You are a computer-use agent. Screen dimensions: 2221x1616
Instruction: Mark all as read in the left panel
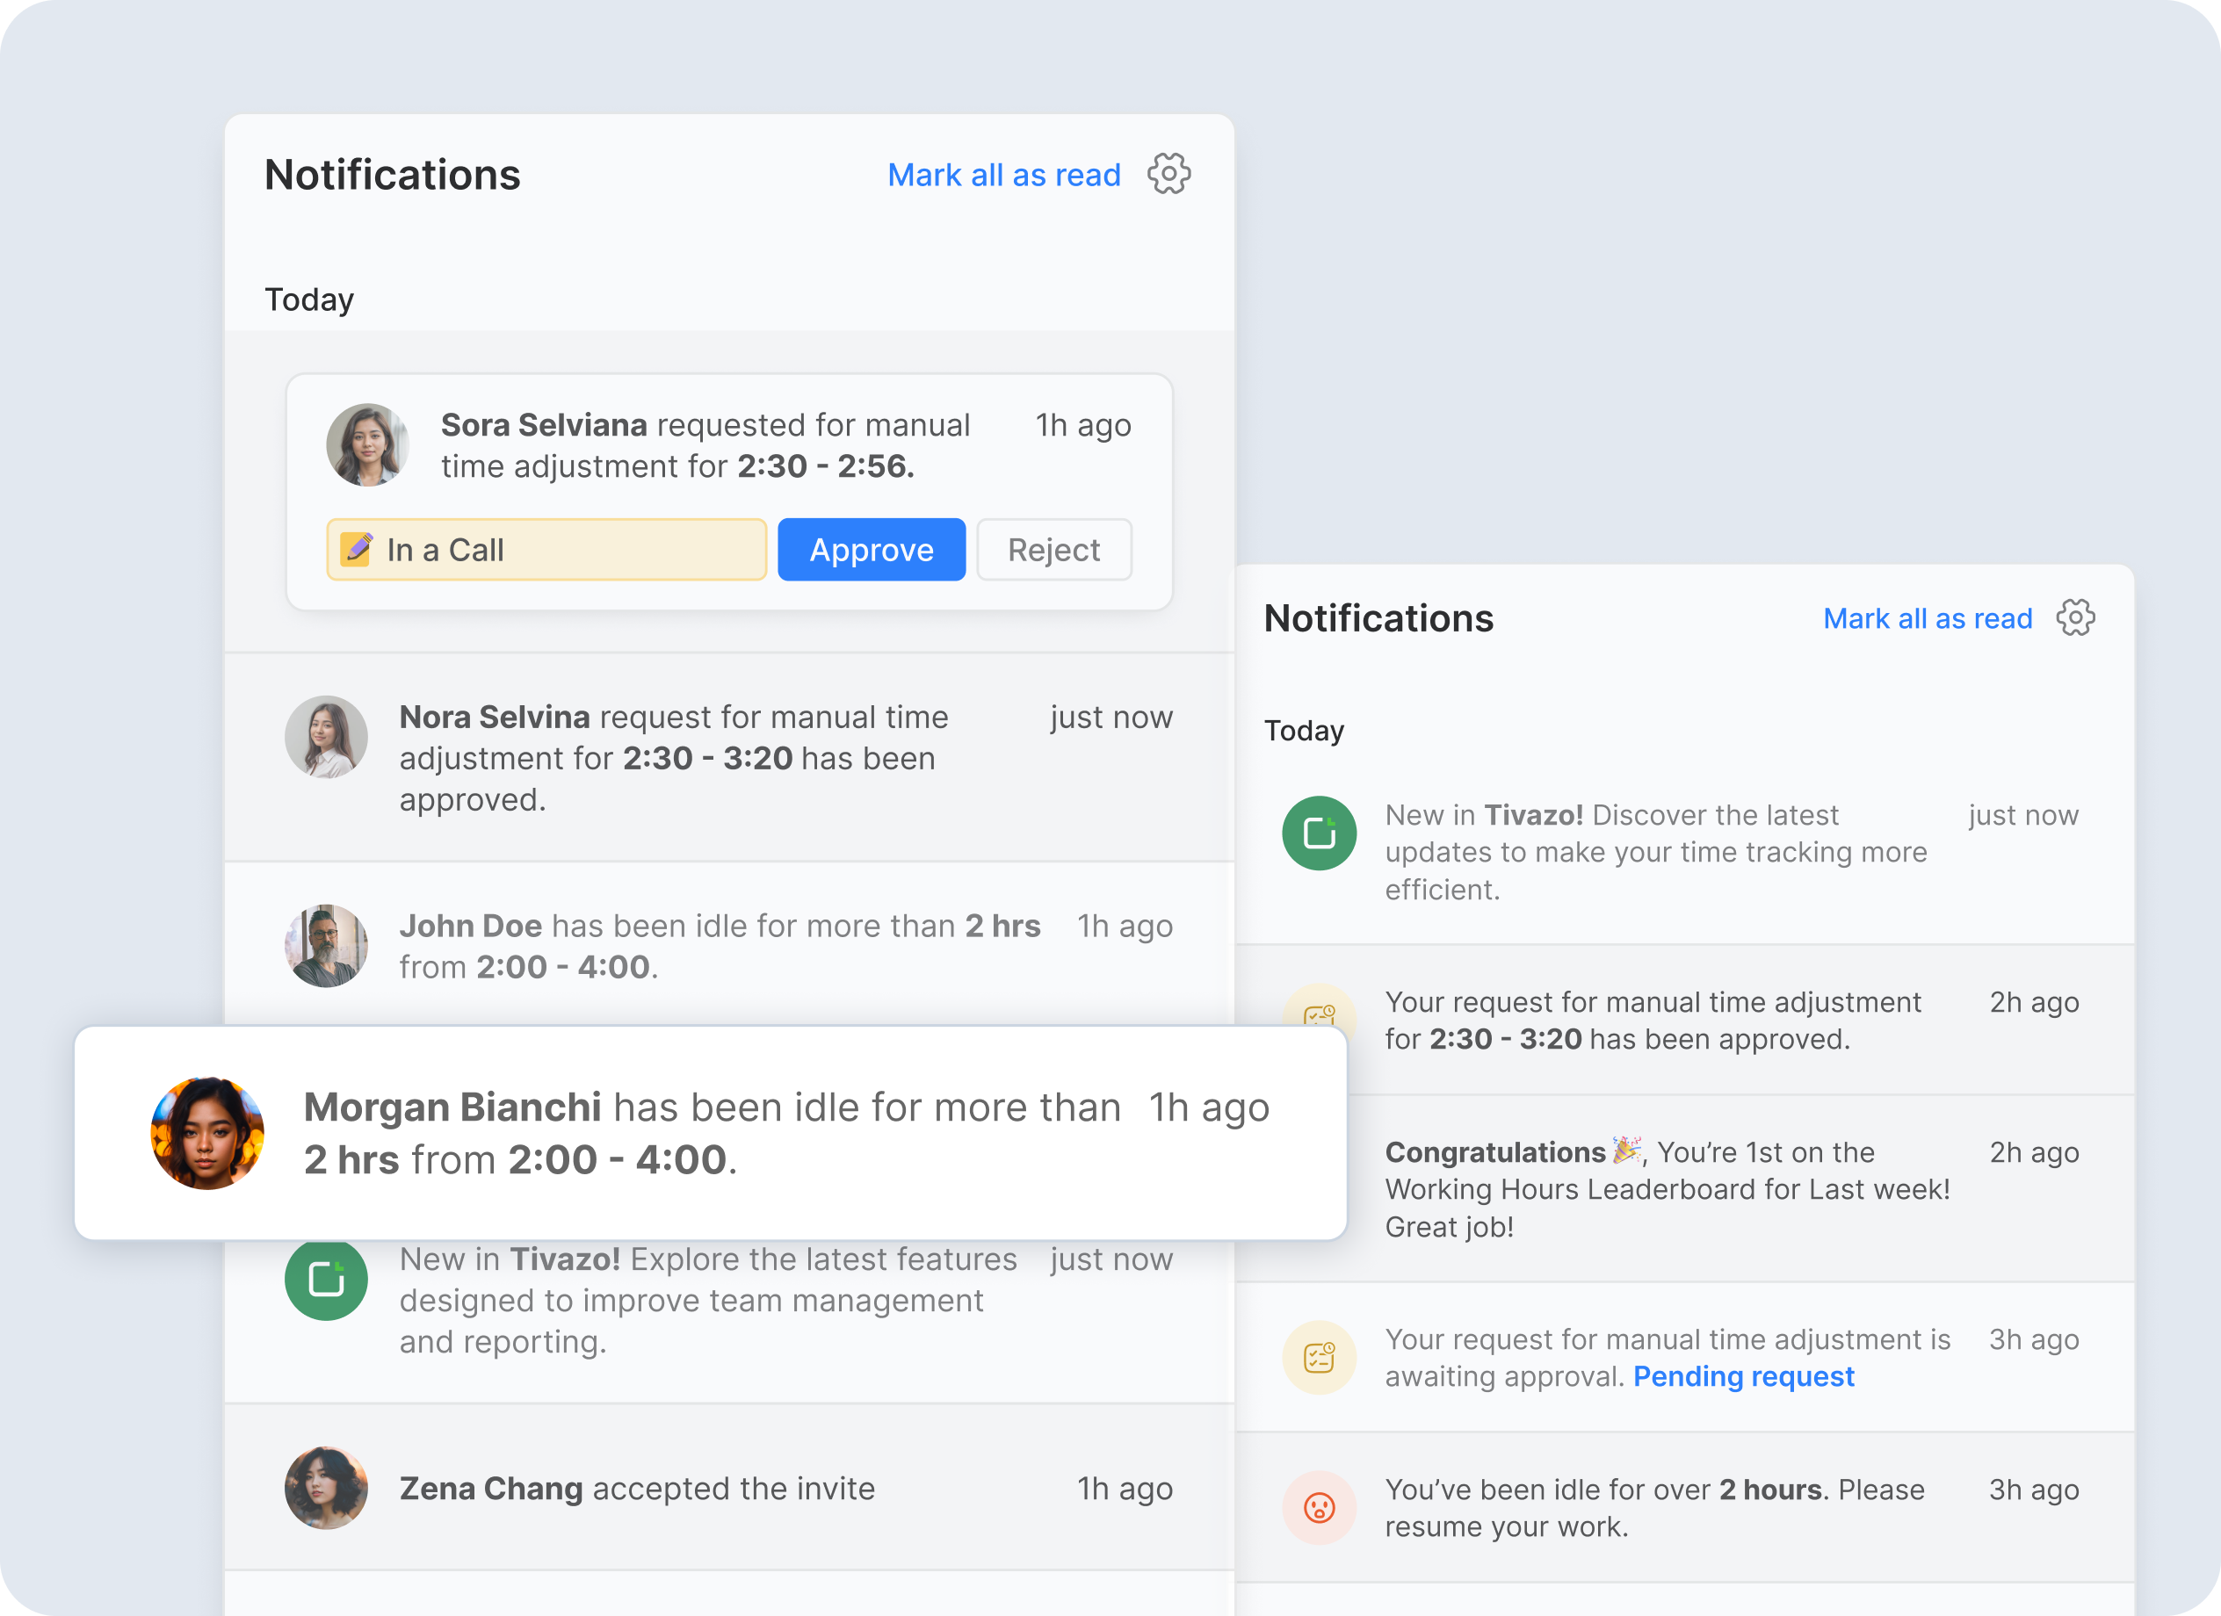click(1004, 174)
